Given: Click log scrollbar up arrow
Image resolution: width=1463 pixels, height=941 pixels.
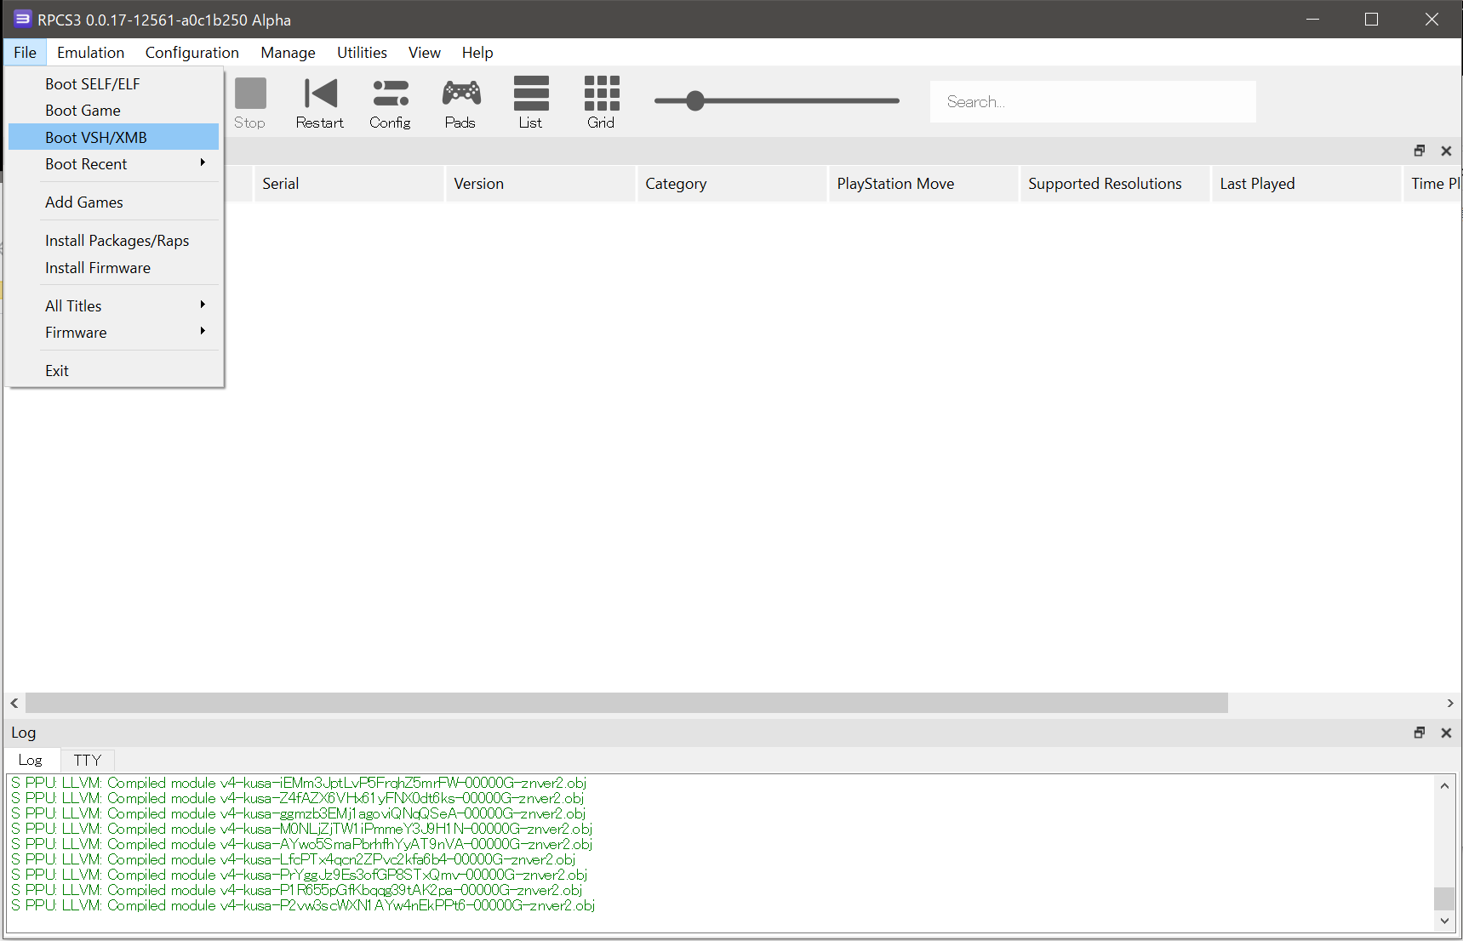Looking at the screenshot, I should click(x=1444, y=785).
